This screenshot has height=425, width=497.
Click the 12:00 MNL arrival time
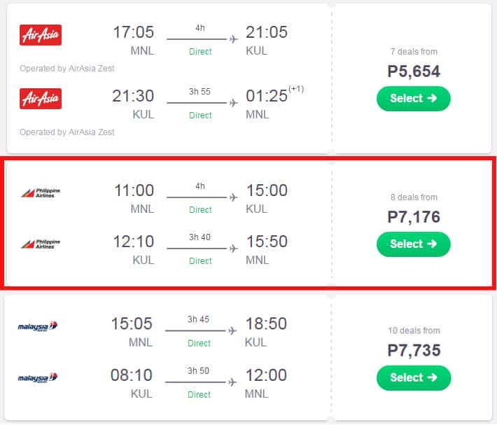(x=266, y=376)
